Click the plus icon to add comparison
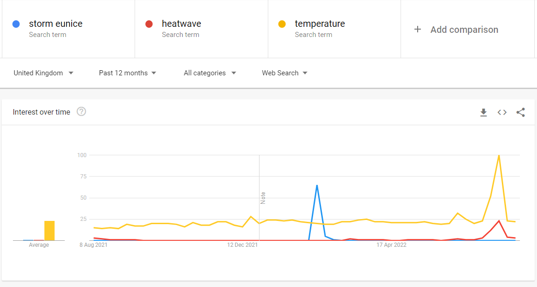The width and height of the screenshot is (537, 287). pyautogui.click(x=418, y=30)
